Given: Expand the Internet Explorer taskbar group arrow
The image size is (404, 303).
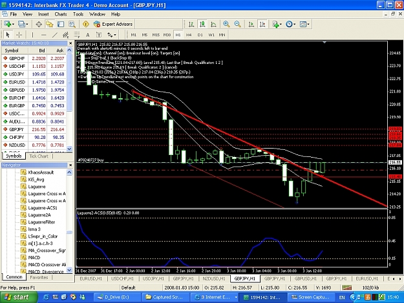Looking at the screenshot, I should (236, 297).
